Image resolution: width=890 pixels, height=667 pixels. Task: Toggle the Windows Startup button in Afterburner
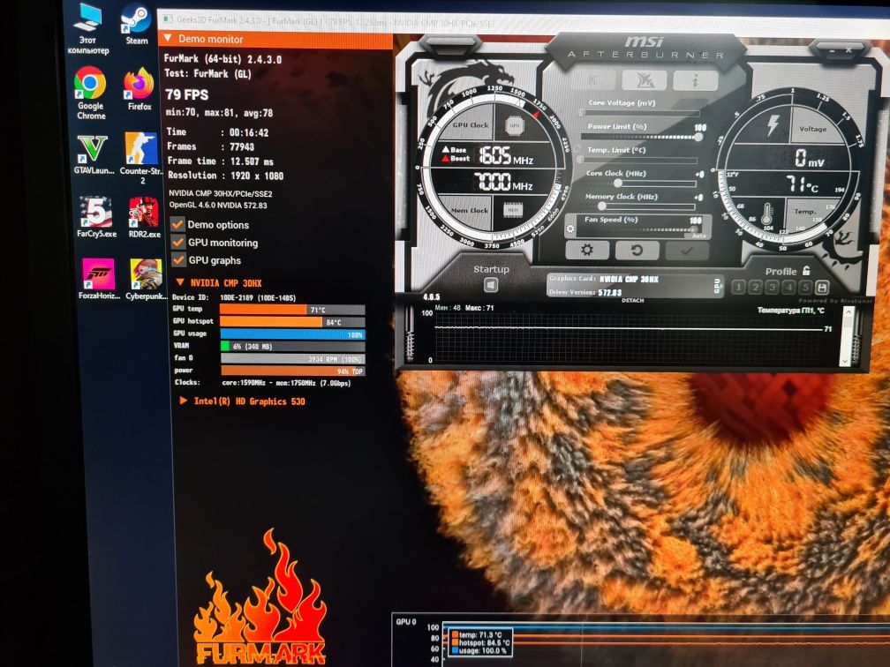pyautogui.click(x=491, y=285)
